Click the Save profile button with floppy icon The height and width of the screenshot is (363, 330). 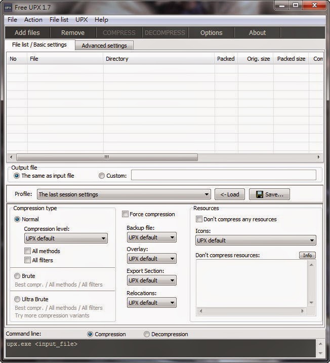point(269,194)
